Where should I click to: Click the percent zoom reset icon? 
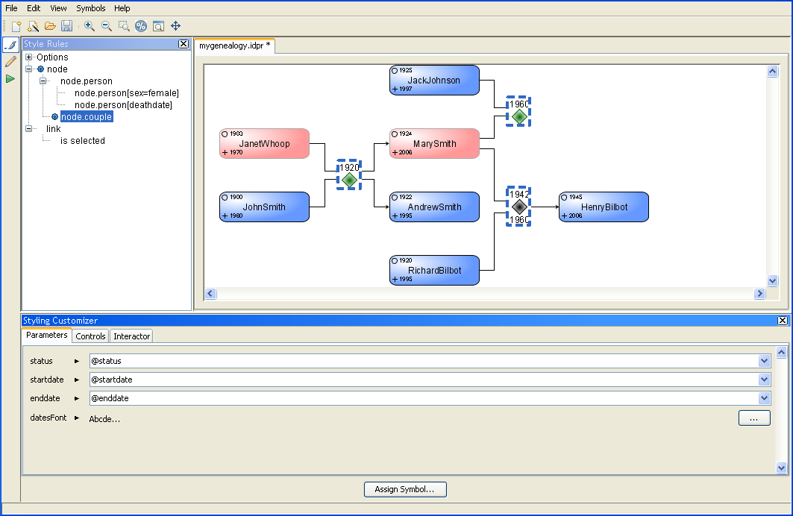point(141,26)
